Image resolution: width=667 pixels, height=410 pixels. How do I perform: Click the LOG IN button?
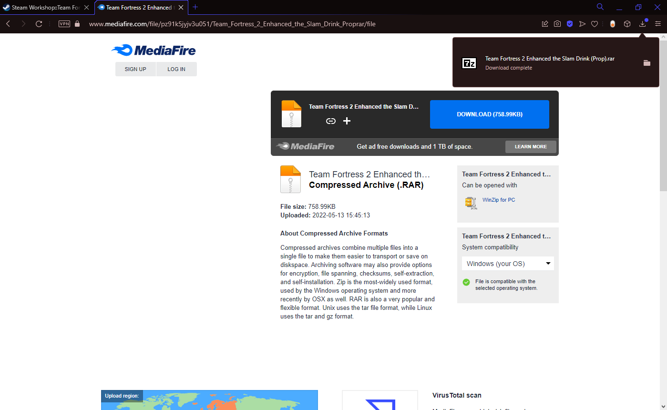click(176, 69)
